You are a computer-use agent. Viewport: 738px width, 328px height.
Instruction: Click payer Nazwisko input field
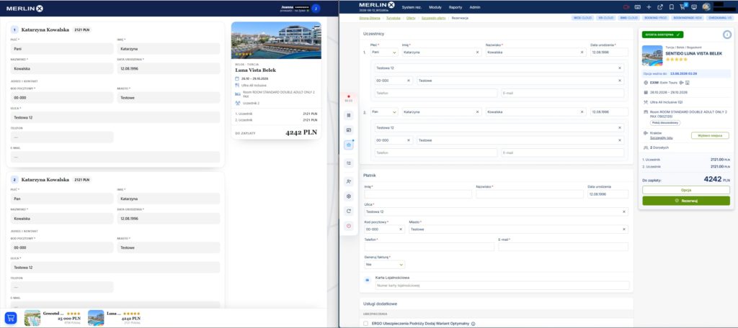pyautogui.click(x=530, y=194)
